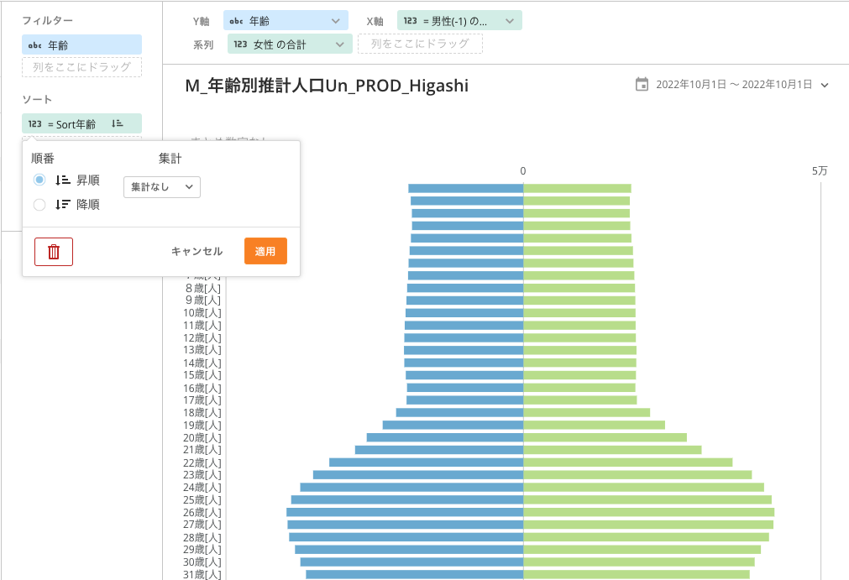Viewport: 849px width, 580px height.
Task: Select the 昇順 radio button
Action: 39,180
